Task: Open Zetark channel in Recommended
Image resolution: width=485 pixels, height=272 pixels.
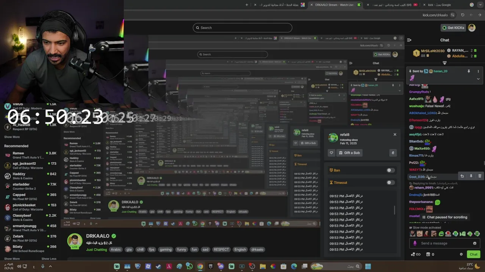Action: tap(30, 238)
